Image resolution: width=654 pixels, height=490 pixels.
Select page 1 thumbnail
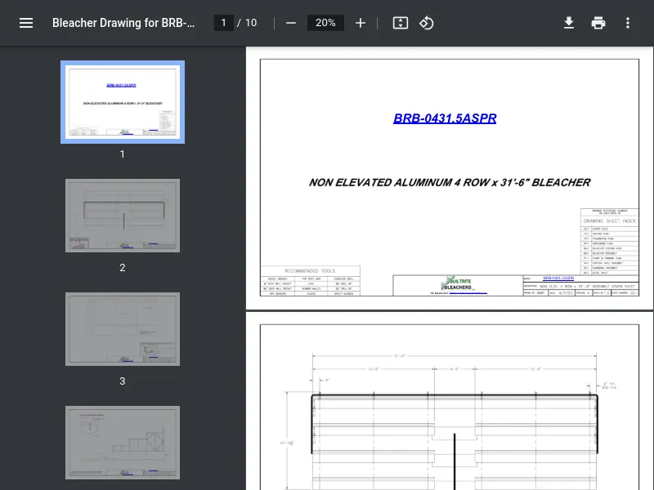pos(123,102)
